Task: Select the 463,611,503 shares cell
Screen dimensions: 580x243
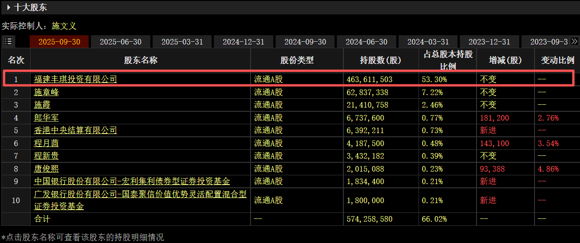Action: (x=370, y=79)
